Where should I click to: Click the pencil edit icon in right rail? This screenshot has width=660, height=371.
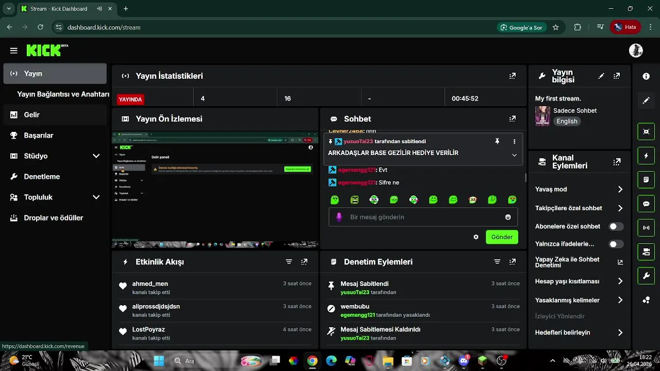pos(646,100)
